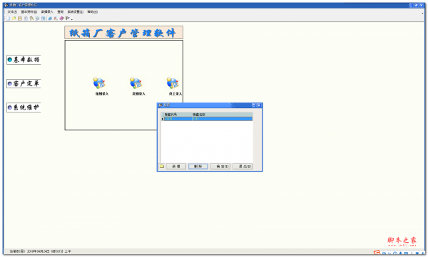Open the 基本资料 menu
The height and width of the screenshot is (257, 428).
click(29, 11)
